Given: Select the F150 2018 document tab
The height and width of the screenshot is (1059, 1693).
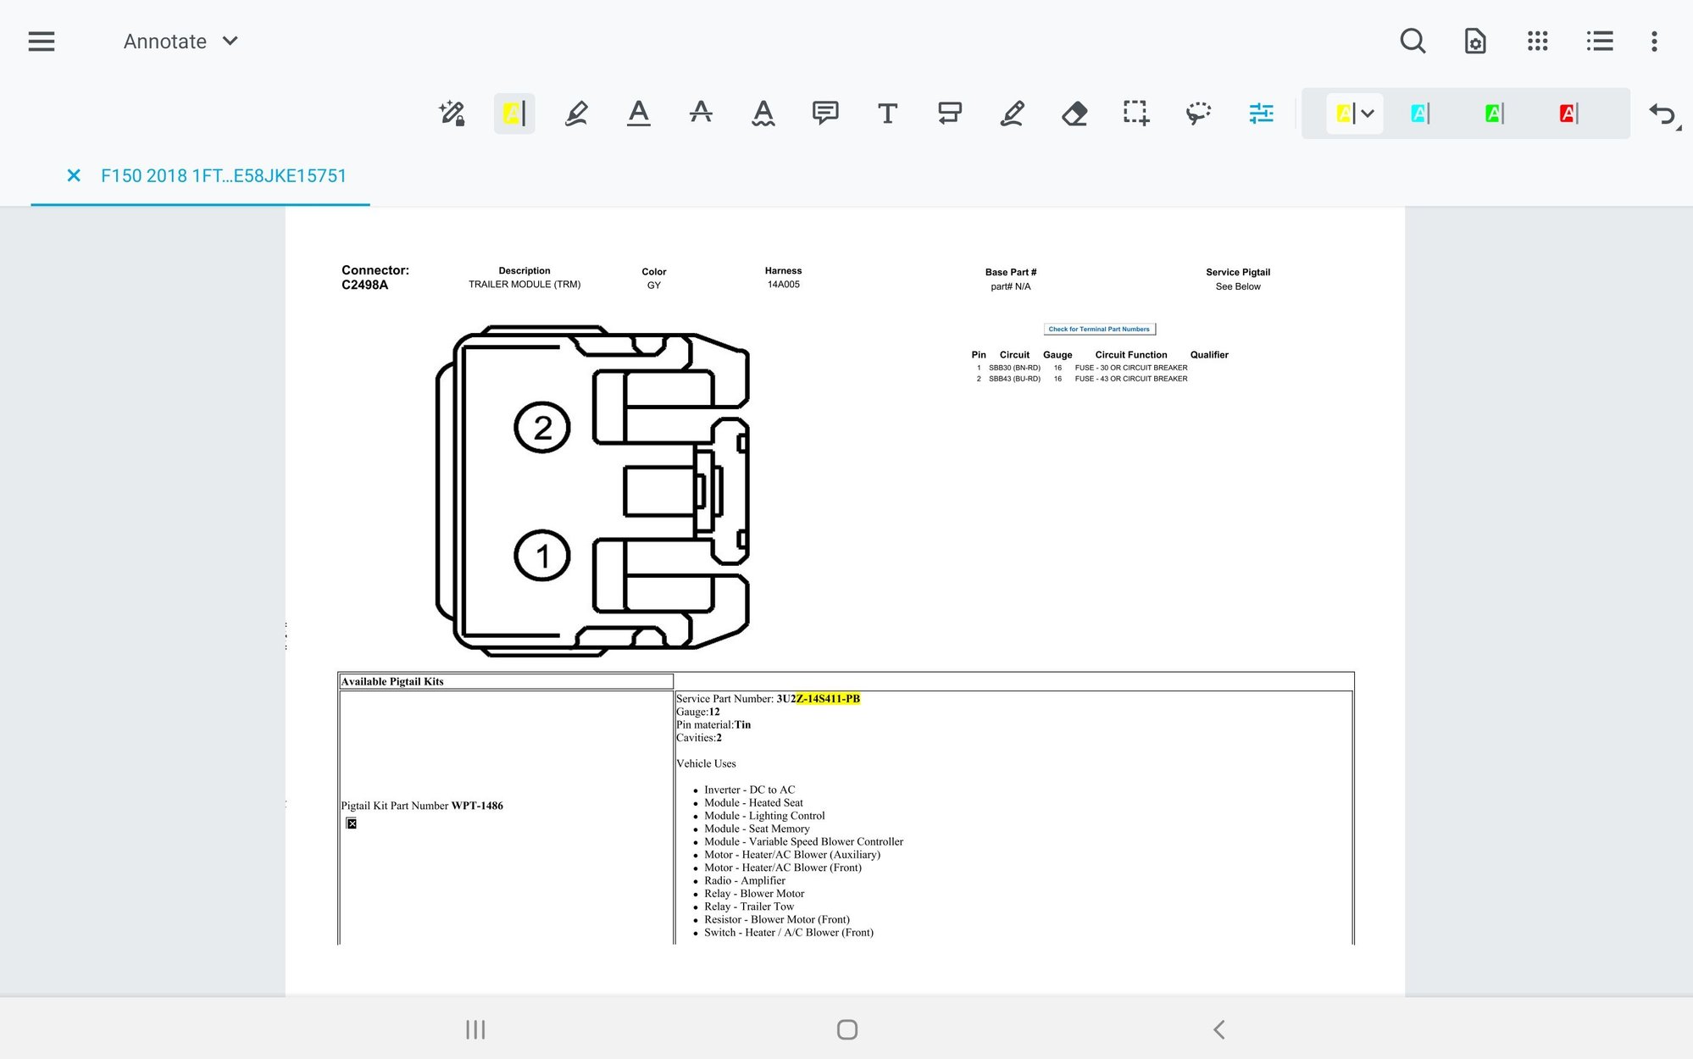Looking at the screenshot, I should tap(224, 176).
